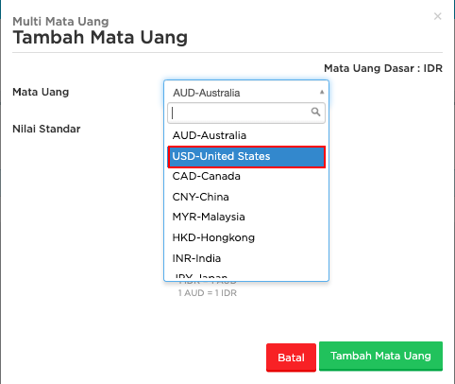Click the Multi Mata Uang subtitle
455x384 pixels.
click(60, 22)
